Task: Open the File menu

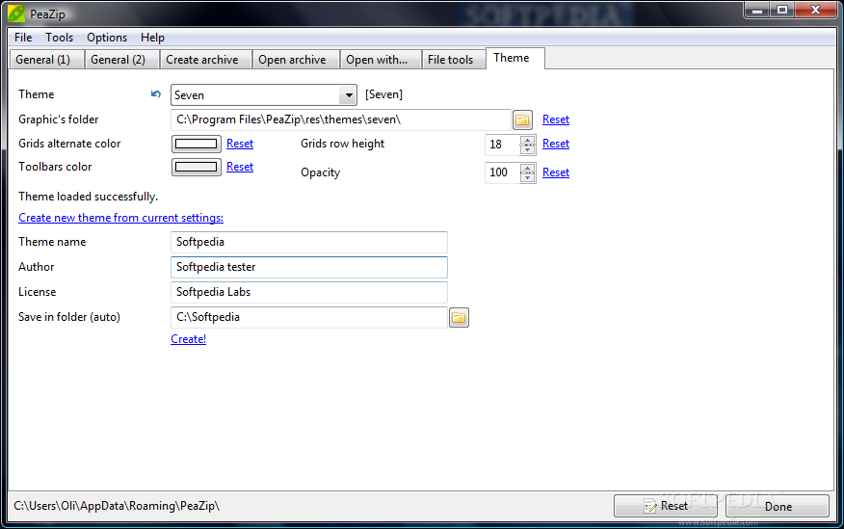Action: click(x=23, y=38)
